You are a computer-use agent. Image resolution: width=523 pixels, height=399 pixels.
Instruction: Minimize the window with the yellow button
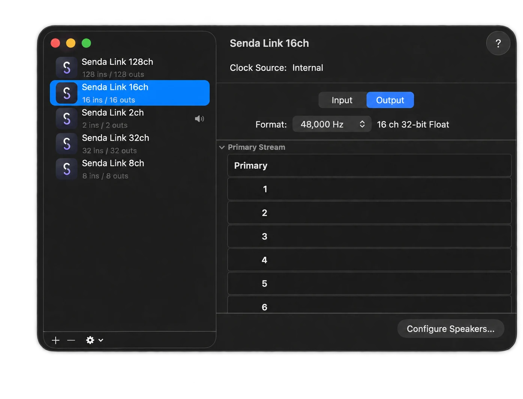point(71,43)
